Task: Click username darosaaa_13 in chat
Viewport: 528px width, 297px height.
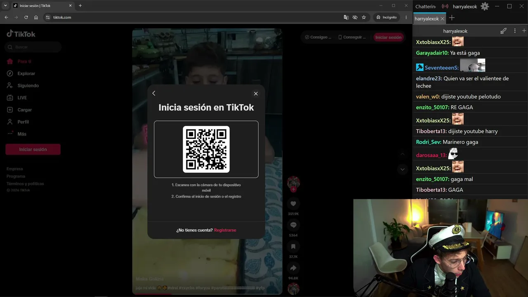Action: tap(431, 155)
